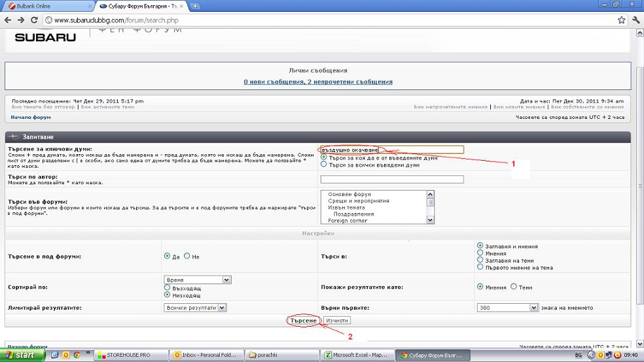Open the unread personal messages link
Image resolution: width=644 pixels, height=362 pixels.
click(318, 82)
